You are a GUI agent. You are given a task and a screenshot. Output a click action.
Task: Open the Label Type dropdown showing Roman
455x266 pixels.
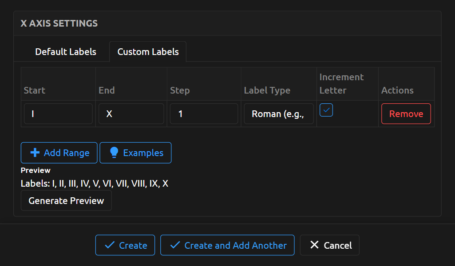[278, 114]
